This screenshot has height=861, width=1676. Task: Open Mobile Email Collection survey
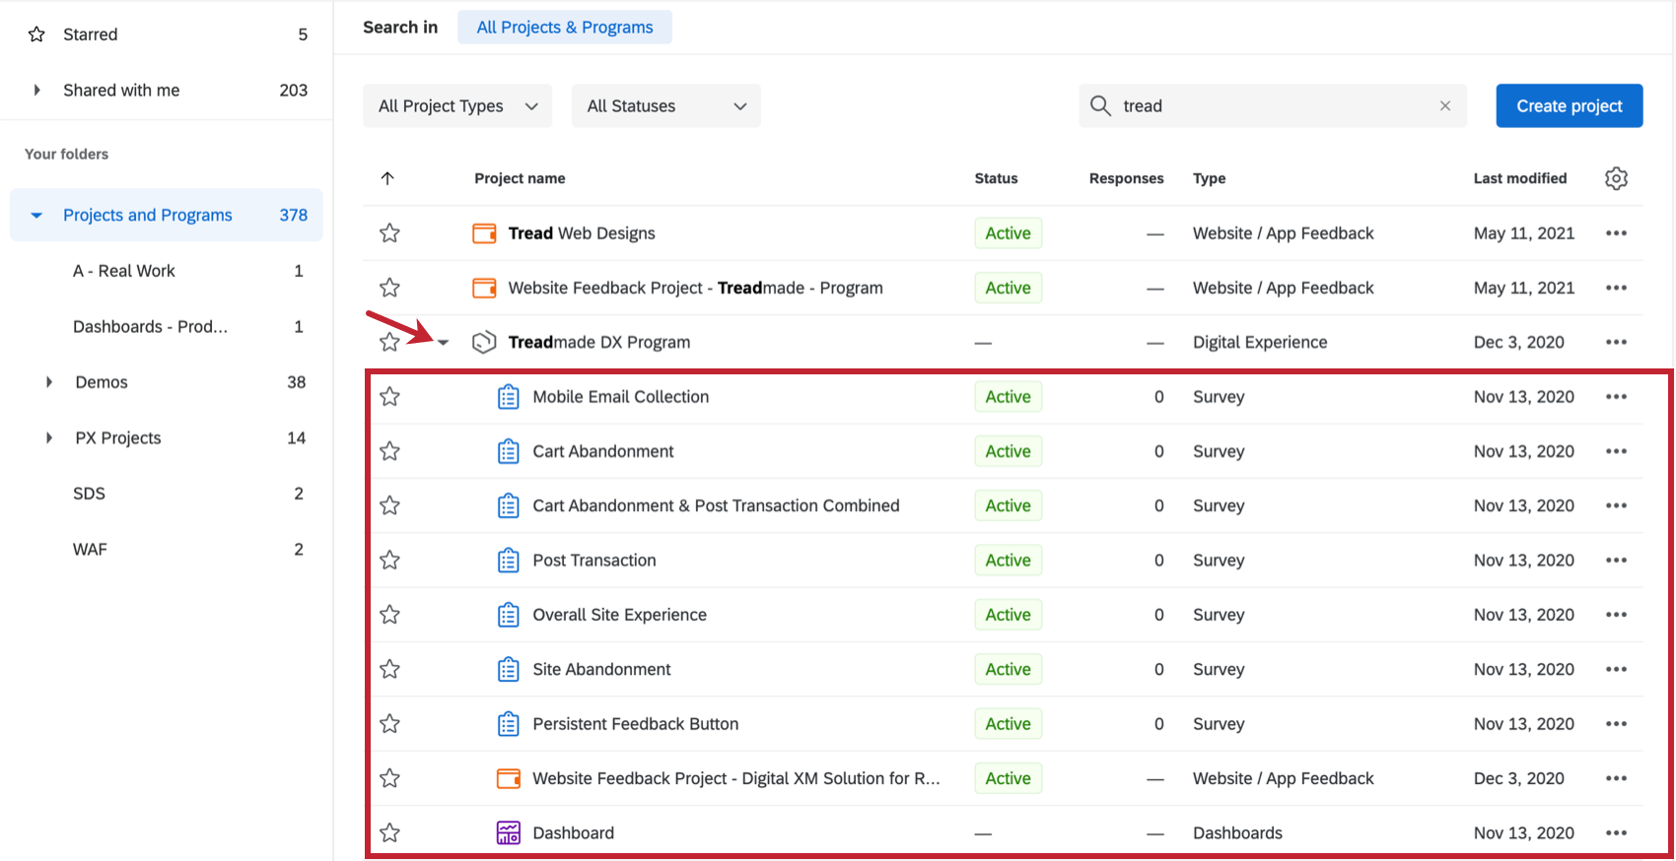621,396
